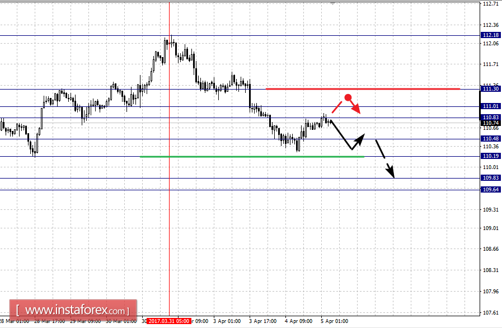Select the 109.01 price scale value
The image size is (502, 328).
490,228
